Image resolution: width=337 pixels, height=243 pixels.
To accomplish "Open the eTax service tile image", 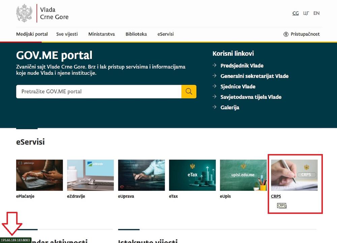I will tap(192, 175).
